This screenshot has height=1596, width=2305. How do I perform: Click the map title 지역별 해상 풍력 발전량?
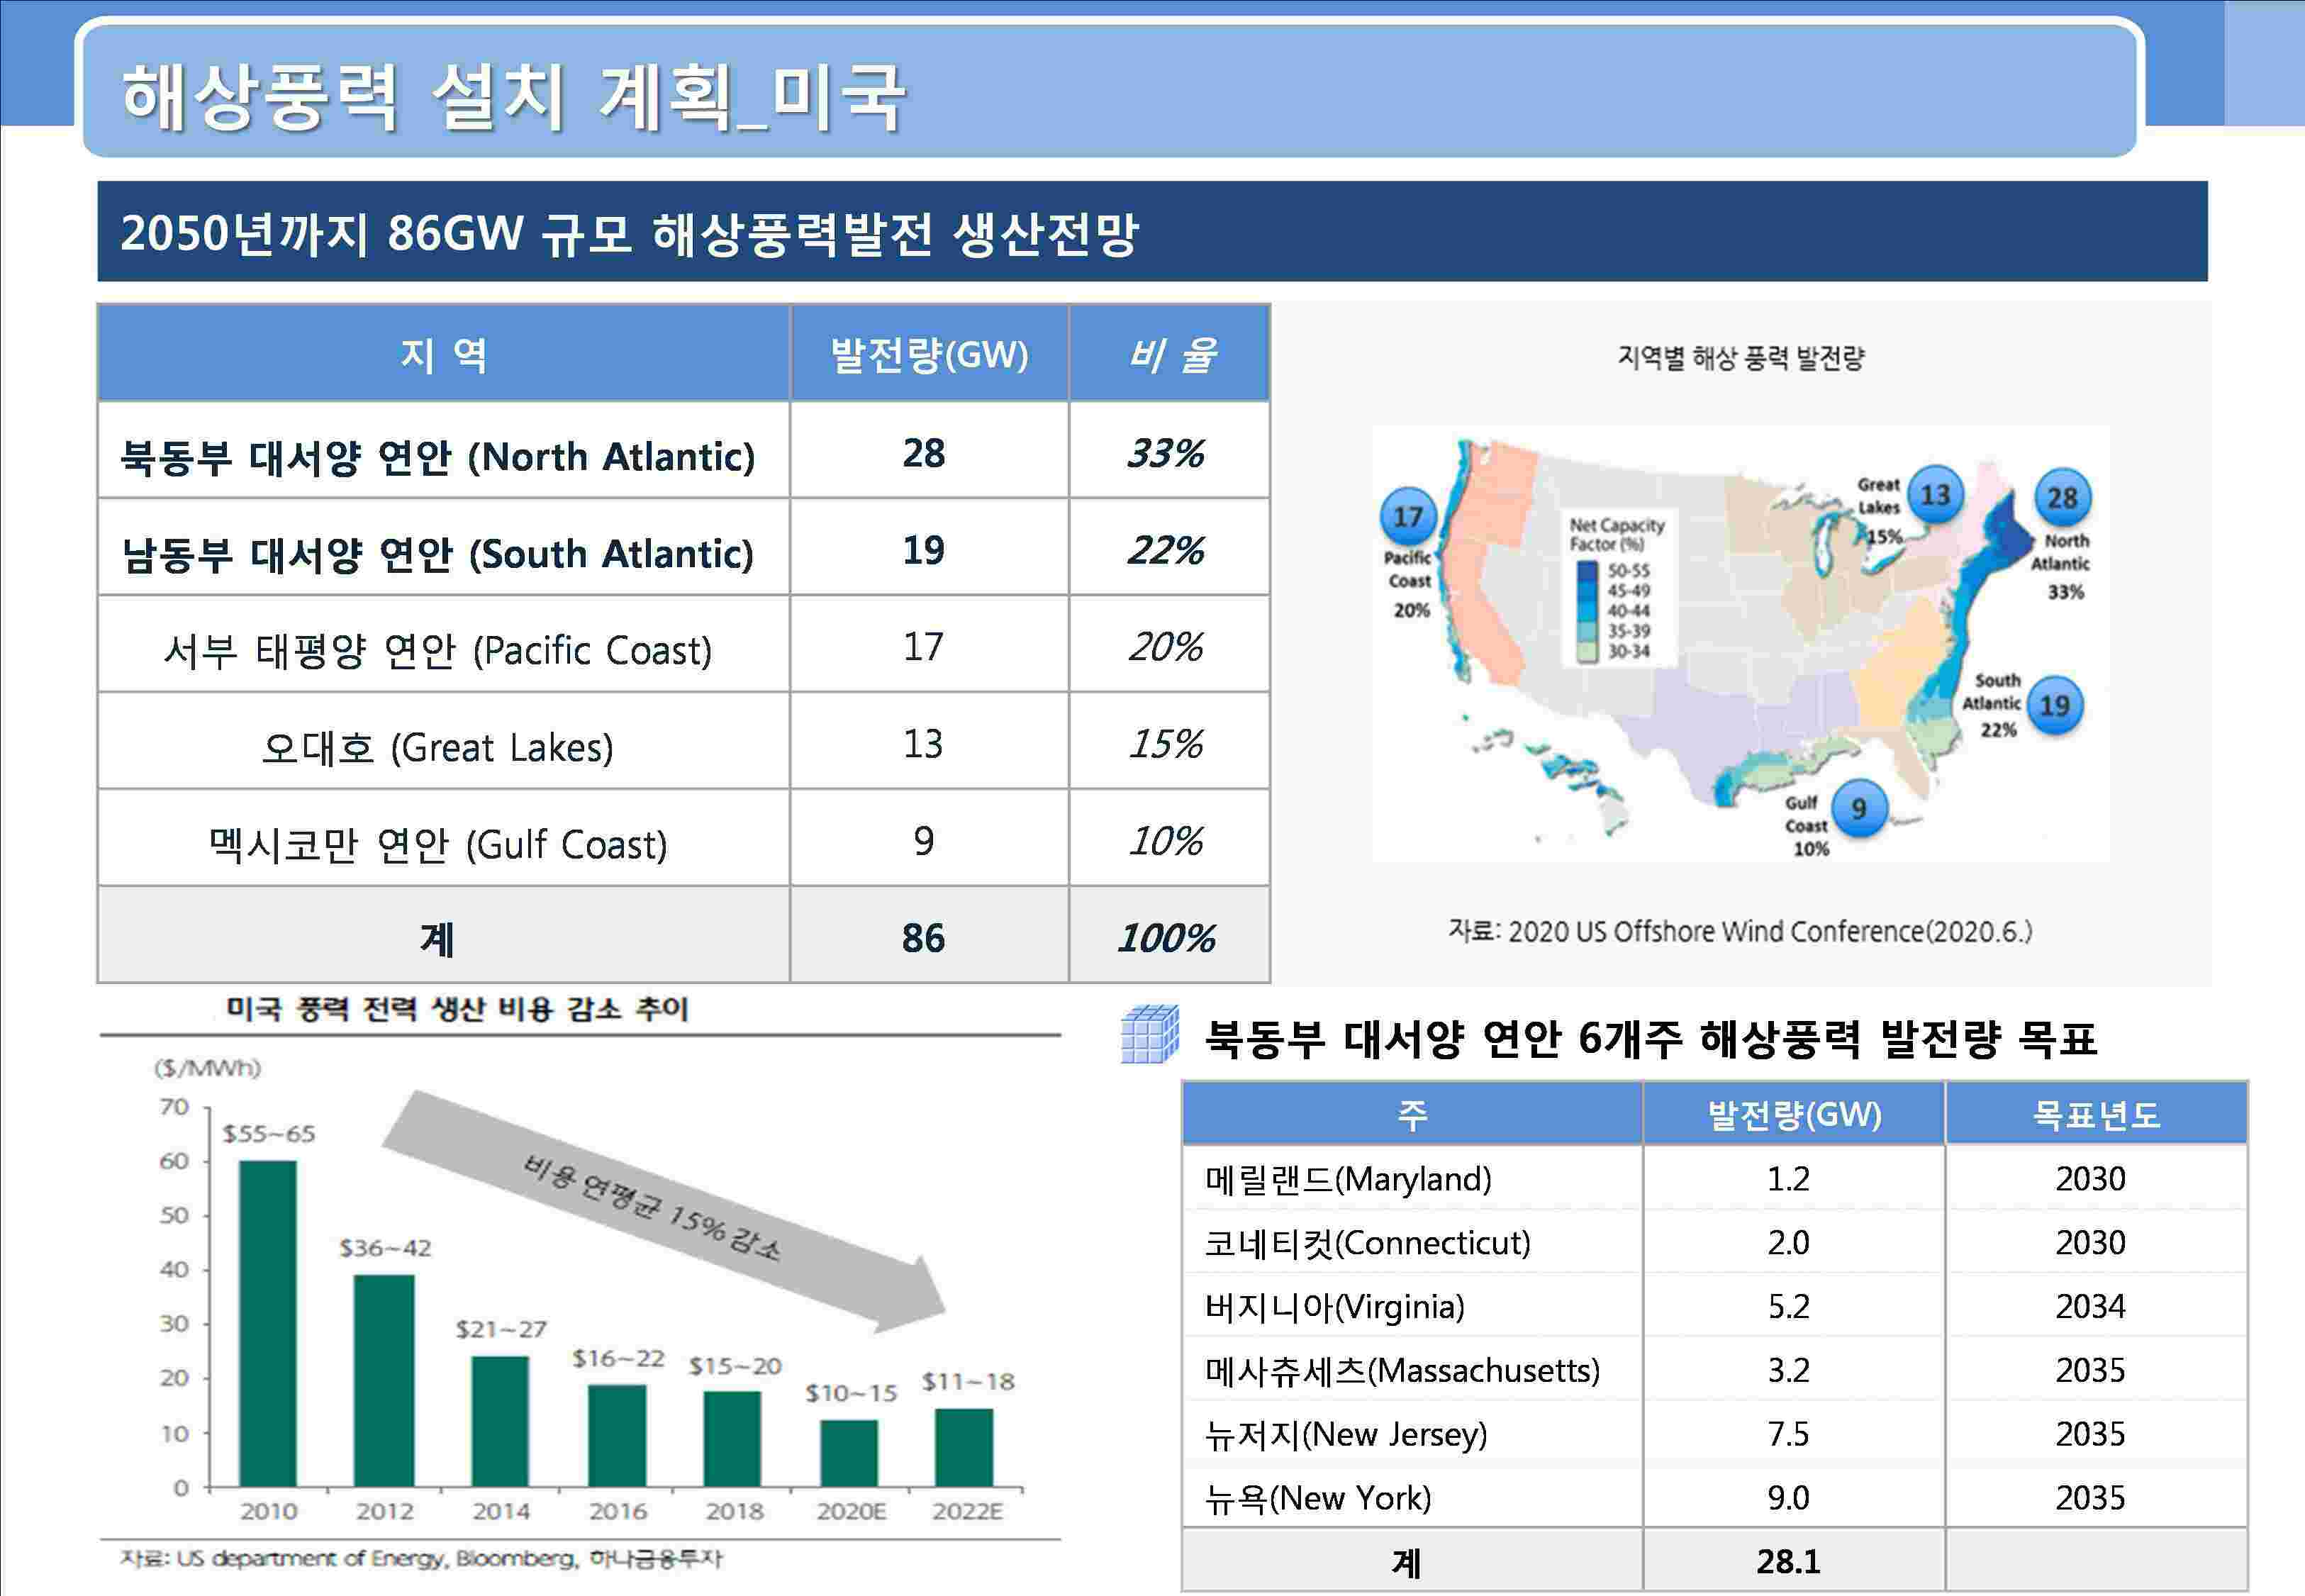click(x=1741, y=358)
